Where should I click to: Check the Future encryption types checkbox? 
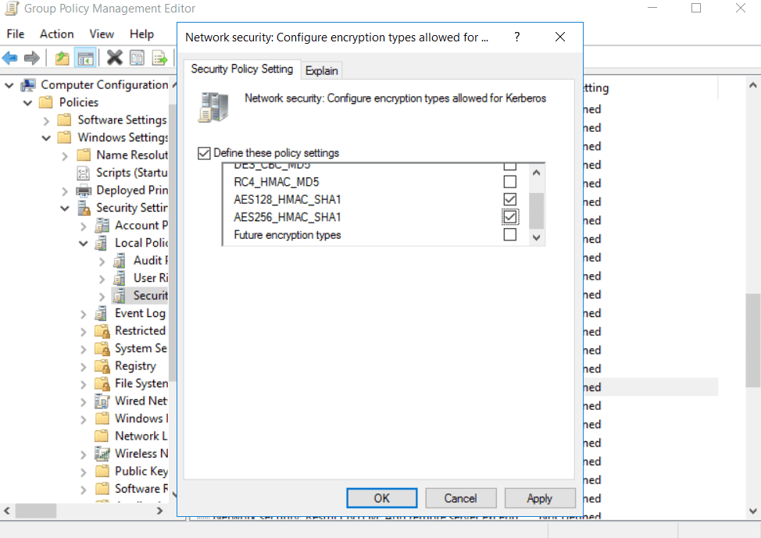click(x=509, y=234)
